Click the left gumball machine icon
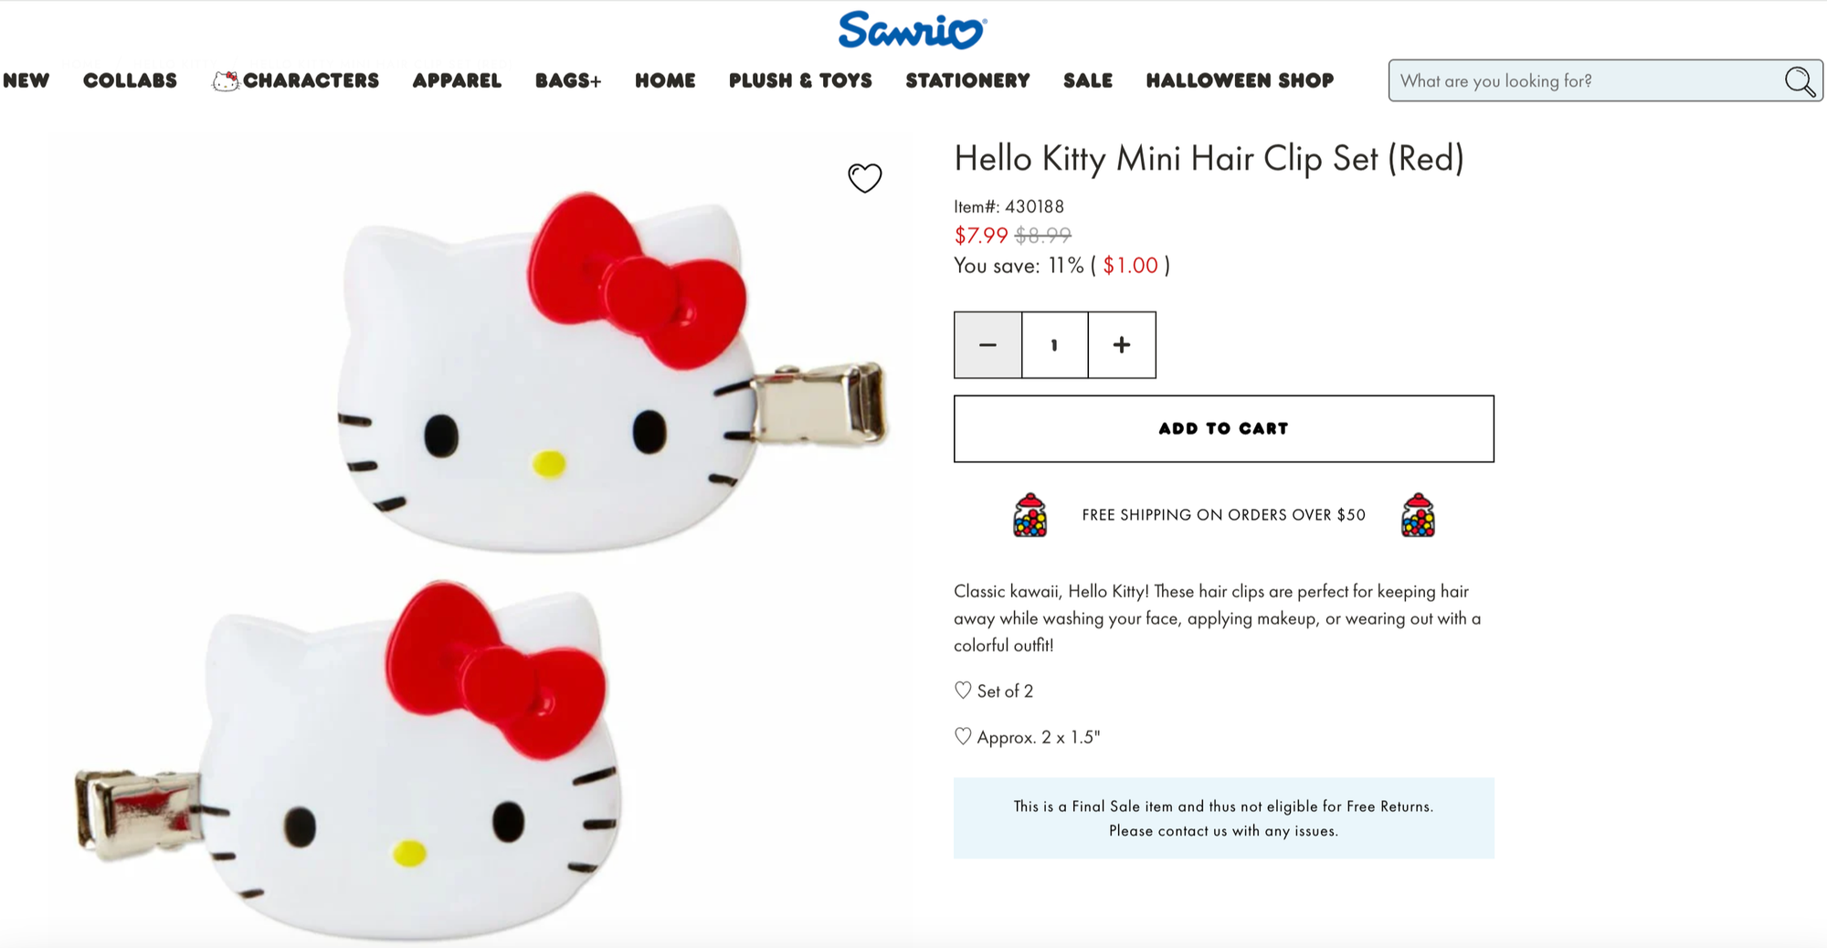This screenshot has width=1827, height=948. [x=1030, y=515]
